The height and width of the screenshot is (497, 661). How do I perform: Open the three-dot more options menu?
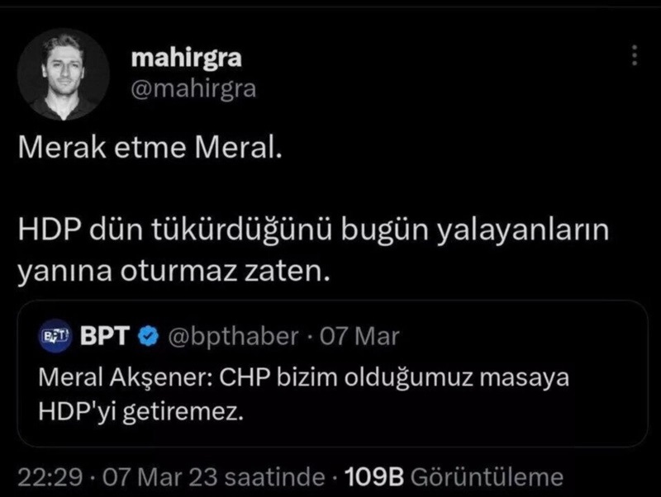point(634,55)
